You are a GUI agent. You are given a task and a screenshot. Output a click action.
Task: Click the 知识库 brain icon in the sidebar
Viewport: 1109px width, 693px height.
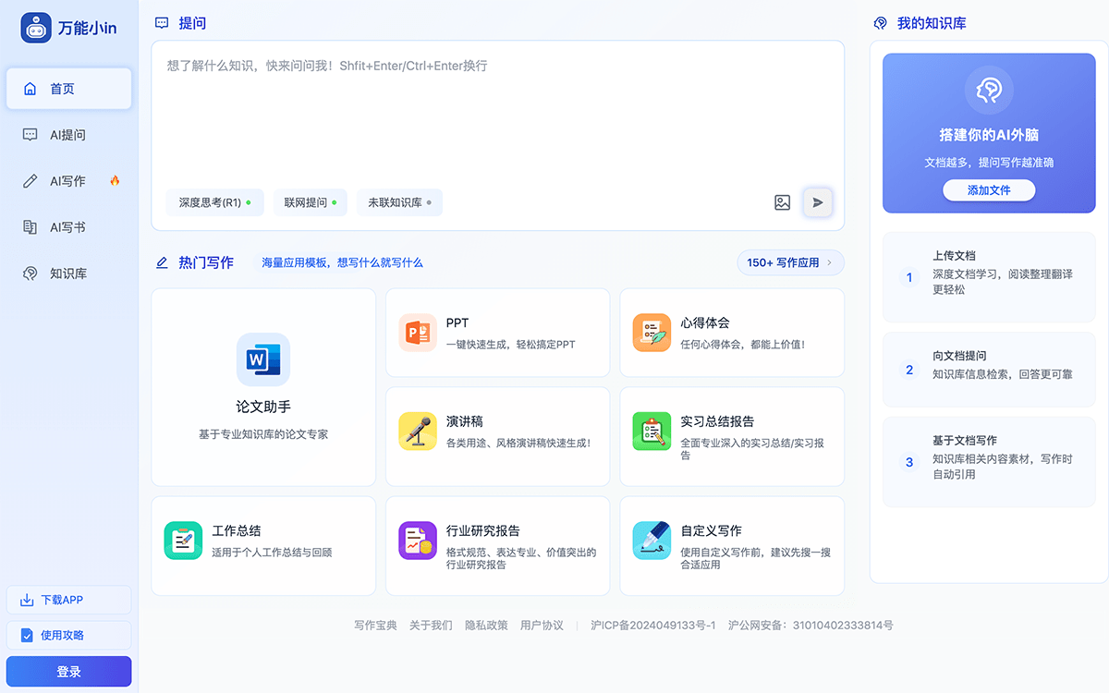[x=30, y=274]
